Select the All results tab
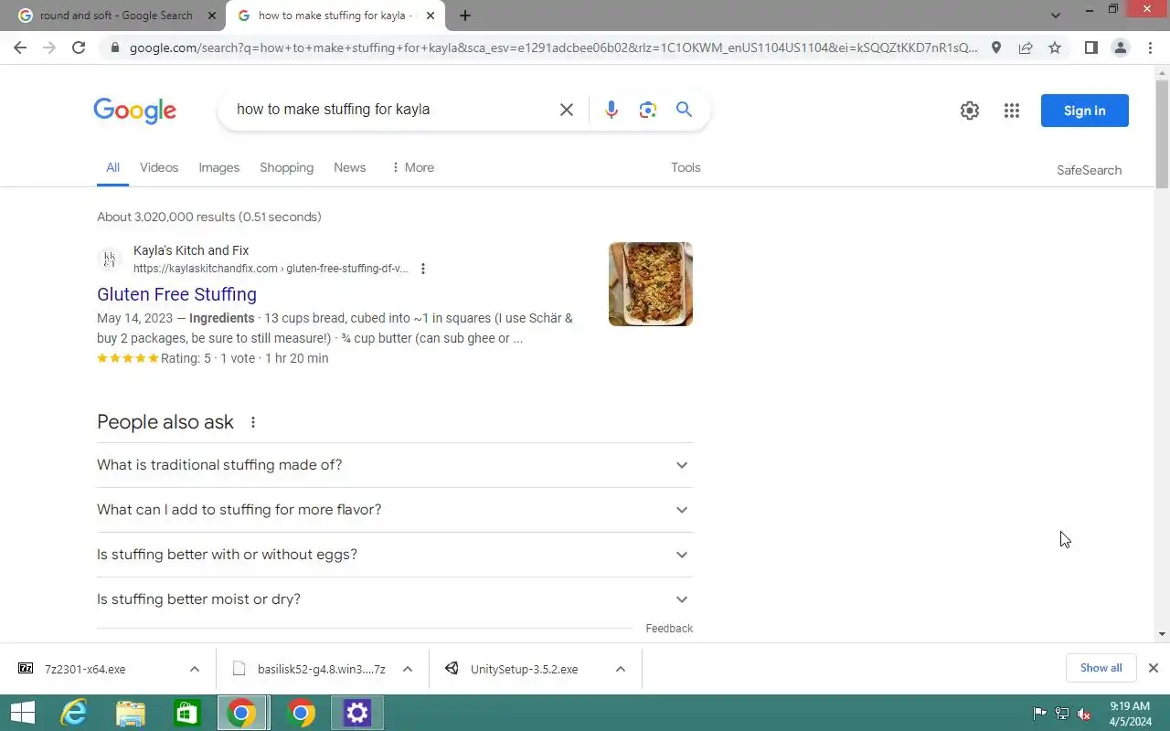Image resolution: width=1170 pixels, height=731 pixels. click(x=112, y=167)
